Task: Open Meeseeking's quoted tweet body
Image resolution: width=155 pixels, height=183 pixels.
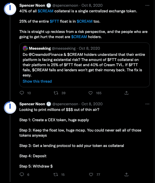Action: tap(84, 65)
